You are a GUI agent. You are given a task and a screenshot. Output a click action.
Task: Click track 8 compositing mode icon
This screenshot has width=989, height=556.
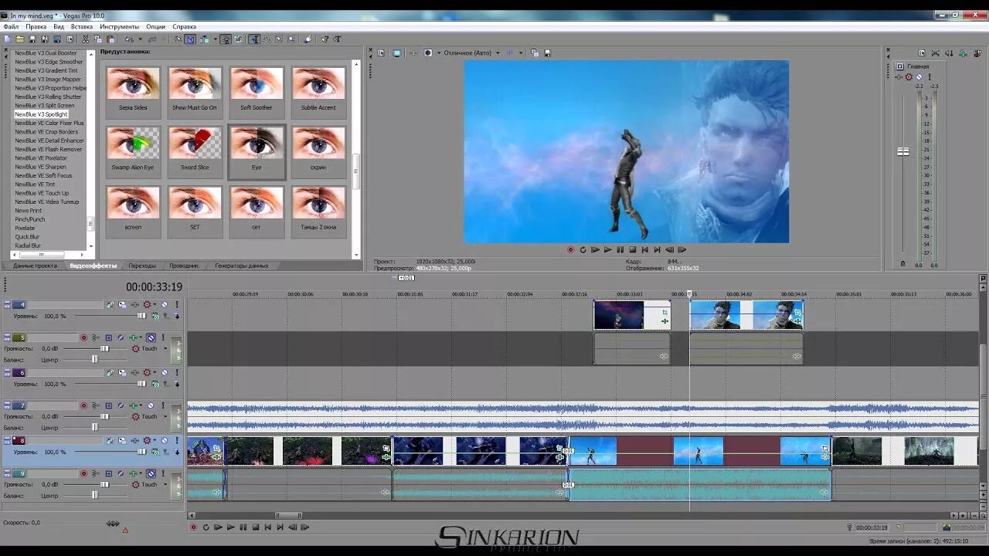pos(155,452)
